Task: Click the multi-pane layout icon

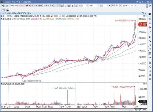Action: [3, 10]
